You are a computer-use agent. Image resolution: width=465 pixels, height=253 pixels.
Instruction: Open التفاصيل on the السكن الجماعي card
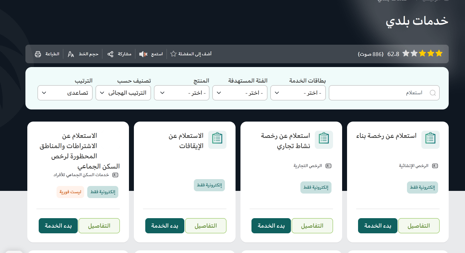(x=99, y=226)
